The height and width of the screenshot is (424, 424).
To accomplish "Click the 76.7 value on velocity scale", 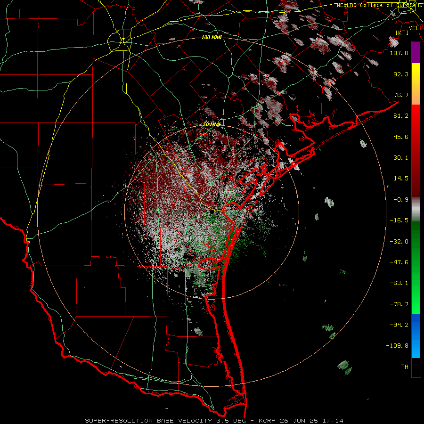I will click(x=401, y=95).
